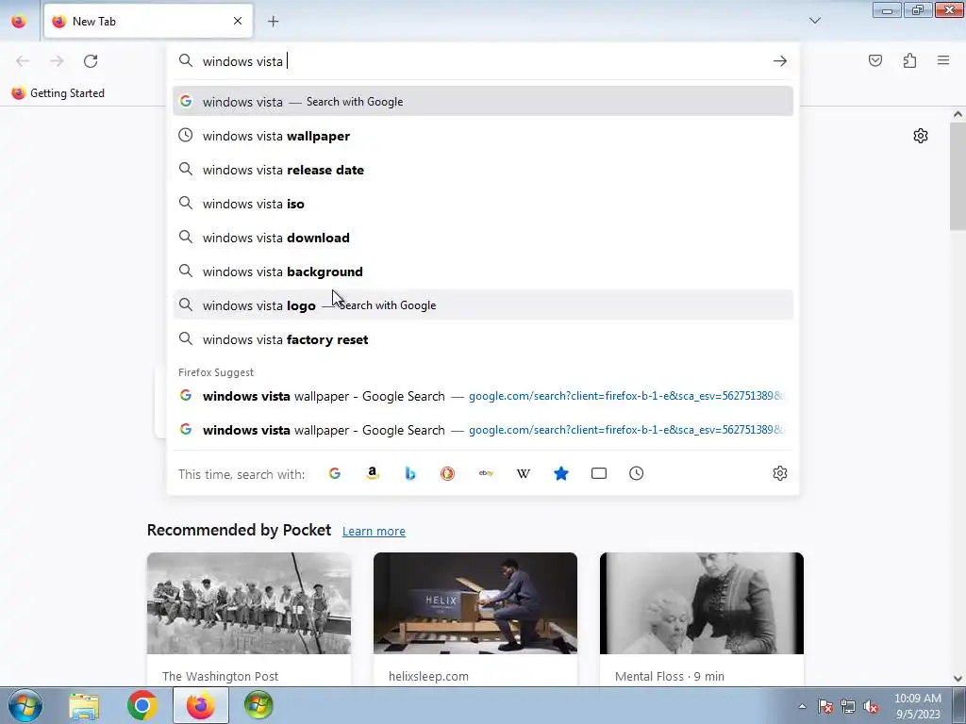The image size is (966, 724).
Task: Search open tabs using the tab icon
Action: point(599,473)
